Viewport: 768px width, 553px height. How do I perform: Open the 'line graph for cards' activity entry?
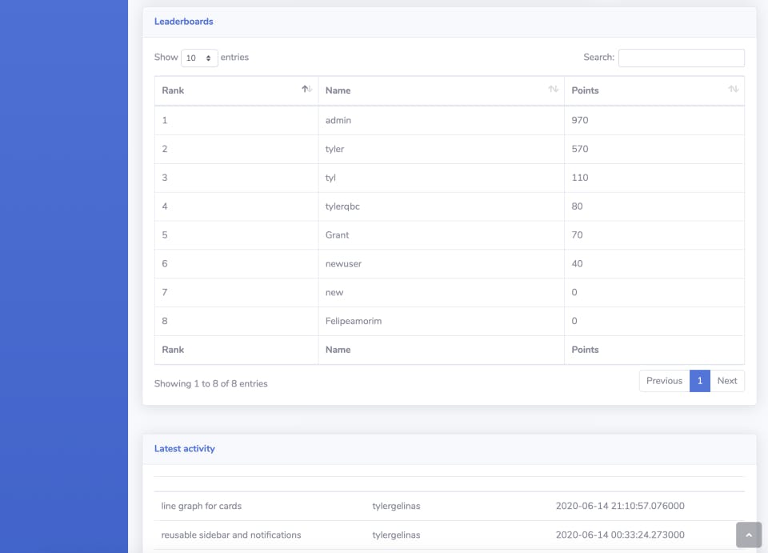tap(202, 506)
